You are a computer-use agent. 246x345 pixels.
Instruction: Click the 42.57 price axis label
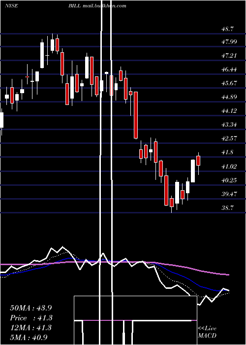(x=229, y=138)
